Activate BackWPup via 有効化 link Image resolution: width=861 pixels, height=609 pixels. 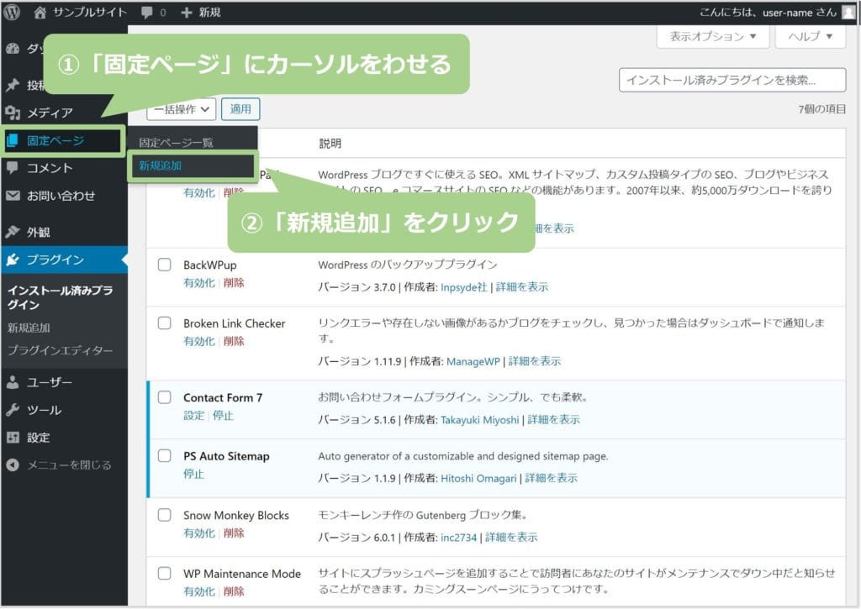(199, 282)
